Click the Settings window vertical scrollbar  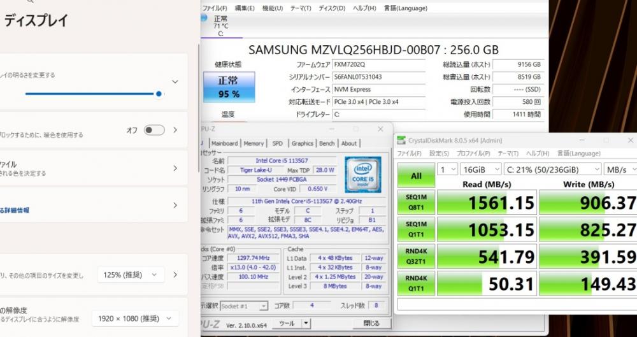pyautogui.click(x=198, y=108)
